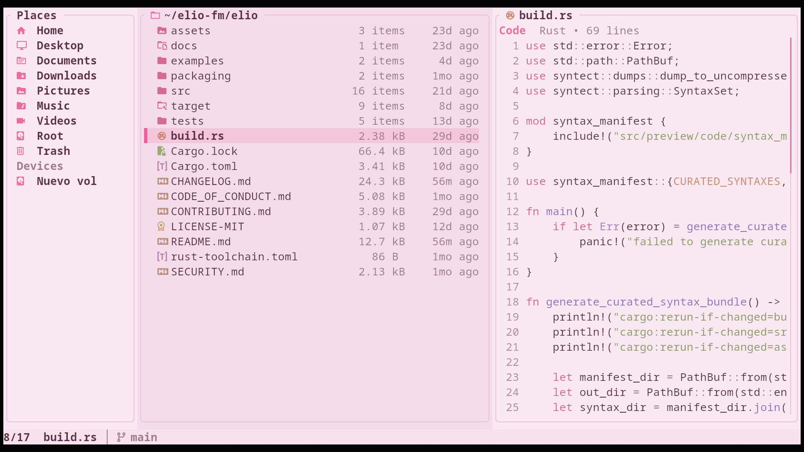The height and width of the screenshot is (452, 804).
Task: Click the docs folder icon
Action: coord(162,46)
